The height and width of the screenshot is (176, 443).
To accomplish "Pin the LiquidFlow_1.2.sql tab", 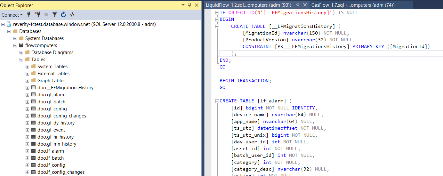I will pyautogui.click(x=297, y=5).
